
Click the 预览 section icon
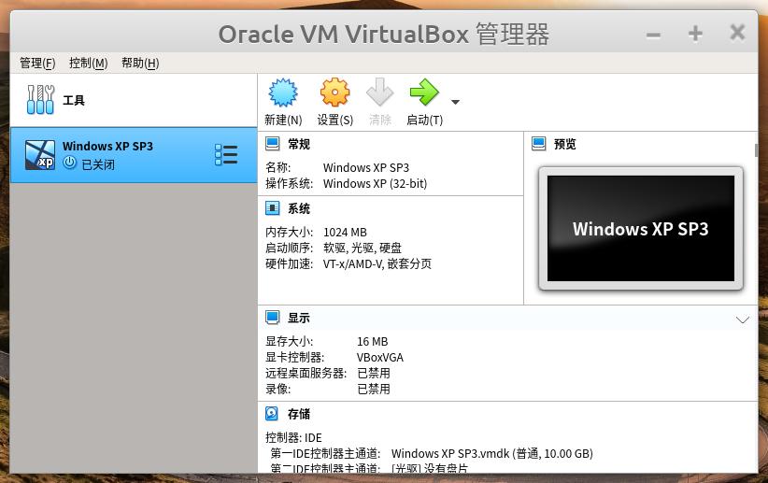pos(539,144)
